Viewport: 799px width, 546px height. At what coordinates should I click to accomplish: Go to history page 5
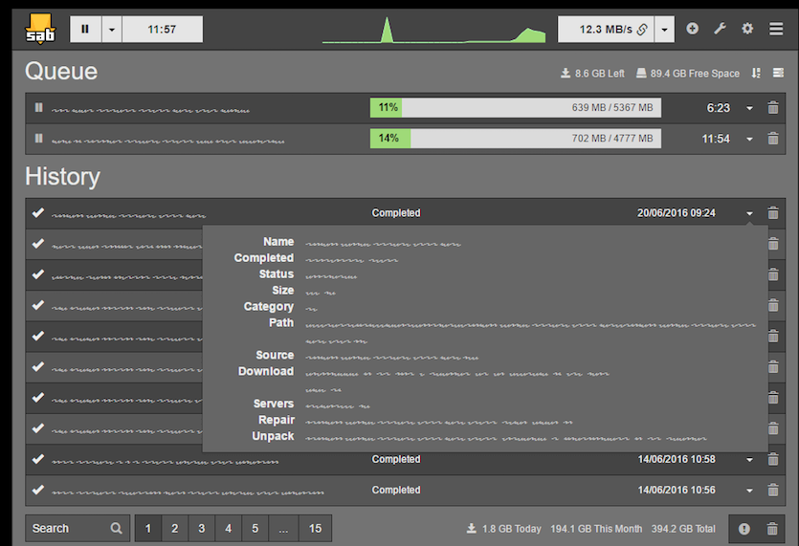point(255,528)
